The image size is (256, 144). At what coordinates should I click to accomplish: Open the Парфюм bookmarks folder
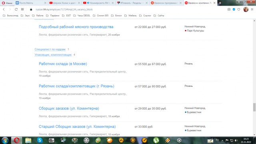tap(52, 16)
